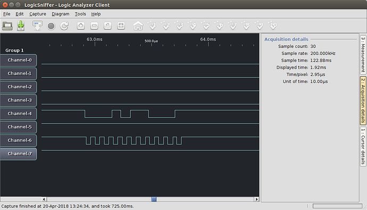Click the Acquisition details panel heading
Viewport: 367px width, 210px height.
[286, 39]
